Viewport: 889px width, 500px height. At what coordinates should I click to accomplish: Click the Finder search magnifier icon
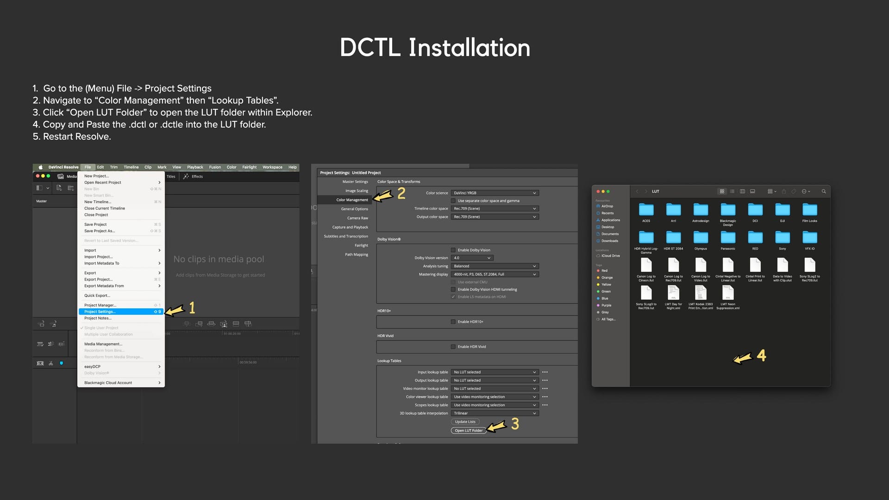click(824, 191)
